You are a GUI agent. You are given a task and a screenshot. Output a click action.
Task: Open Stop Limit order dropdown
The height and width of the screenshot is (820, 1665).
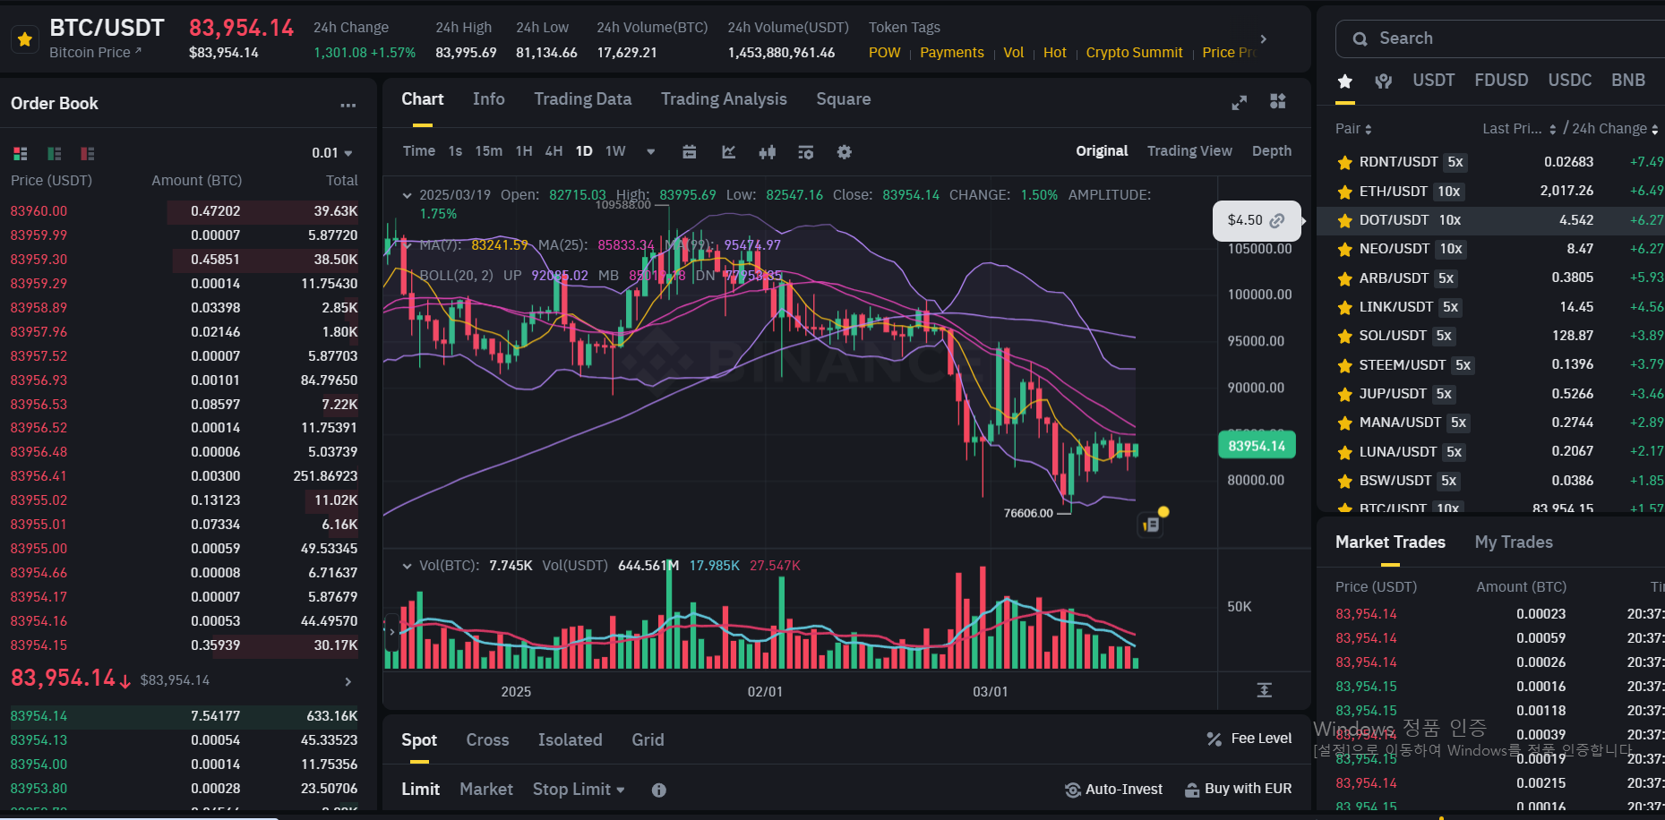[579, 790]
